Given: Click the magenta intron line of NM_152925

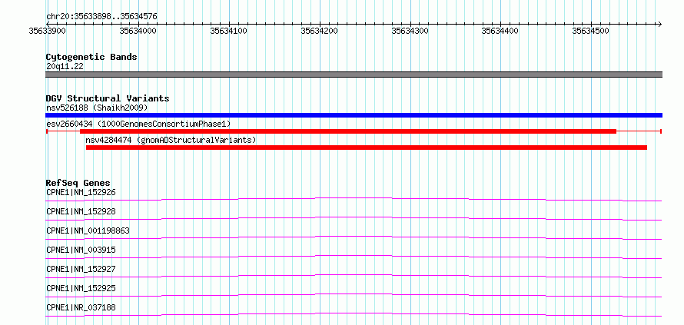Looking at the screenshot, I should coord(354,294).
